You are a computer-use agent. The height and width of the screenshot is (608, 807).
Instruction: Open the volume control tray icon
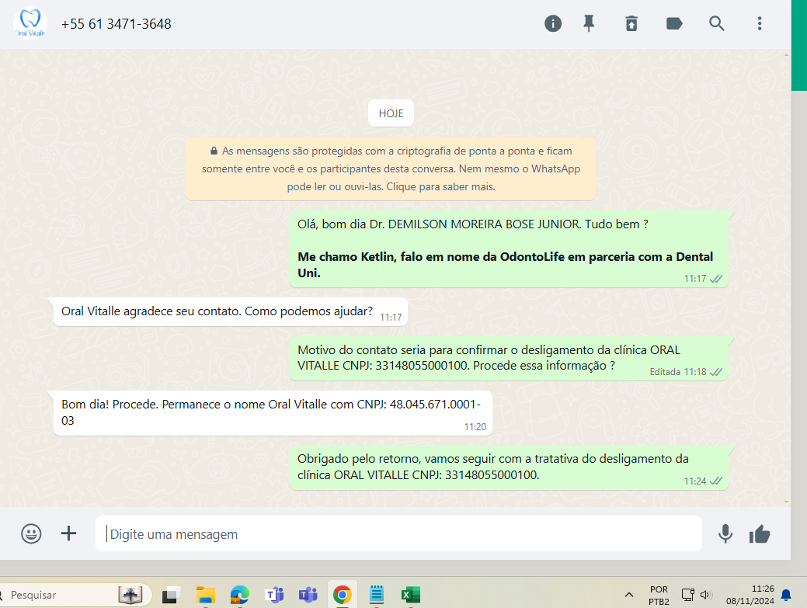tap(705, 595)
